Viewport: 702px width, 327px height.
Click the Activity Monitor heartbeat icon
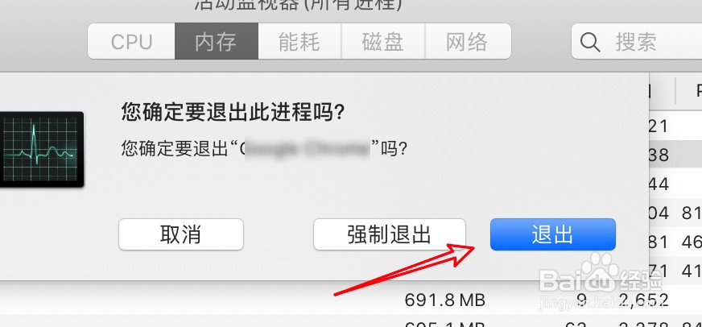[41, 149]
